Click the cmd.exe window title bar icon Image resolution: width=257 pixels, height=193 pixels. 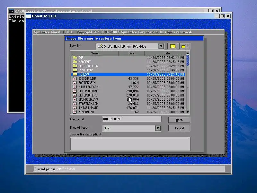click(x=11, y=11)
